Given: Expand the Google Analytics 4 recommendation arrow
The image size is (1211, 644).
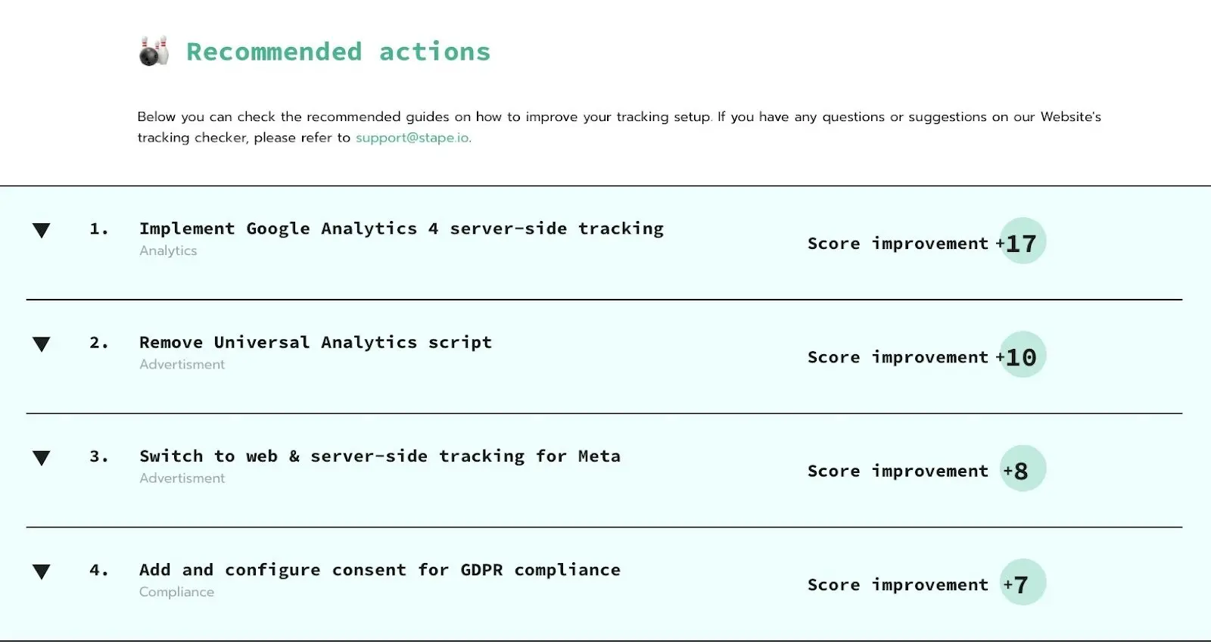Looking at the screenshot, I should pos(42,231).
